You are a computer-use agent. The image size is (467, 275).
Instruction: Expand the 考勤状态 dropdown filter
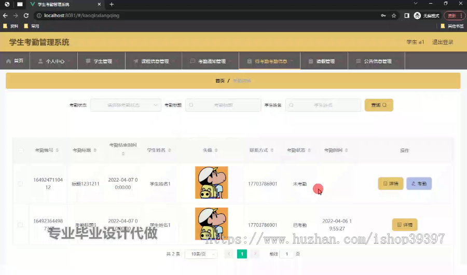(x=126, y=105)
